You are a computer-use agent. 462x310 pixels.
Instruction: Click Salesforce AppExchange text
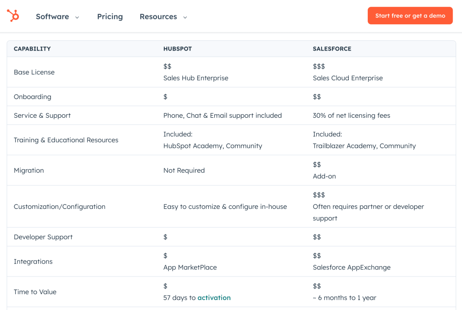pos(351,267)
